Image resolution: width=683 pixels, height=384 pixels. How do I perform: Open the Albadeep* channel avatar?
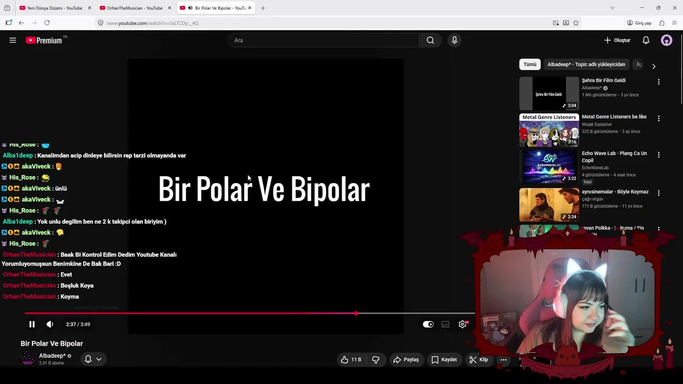[x=28, y=359]
